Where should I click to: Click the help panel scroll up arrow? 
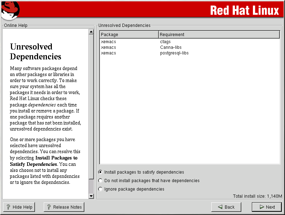[x=91, y=32]
